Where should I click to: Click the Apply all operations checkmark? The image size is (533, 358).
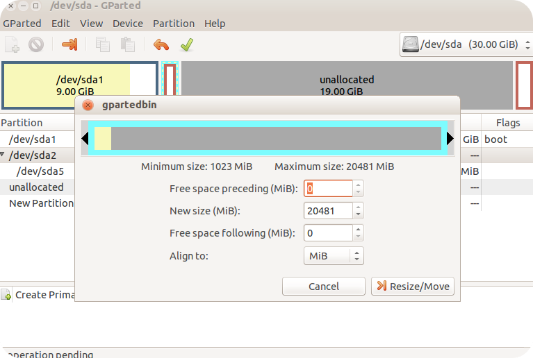pos(187,44)
